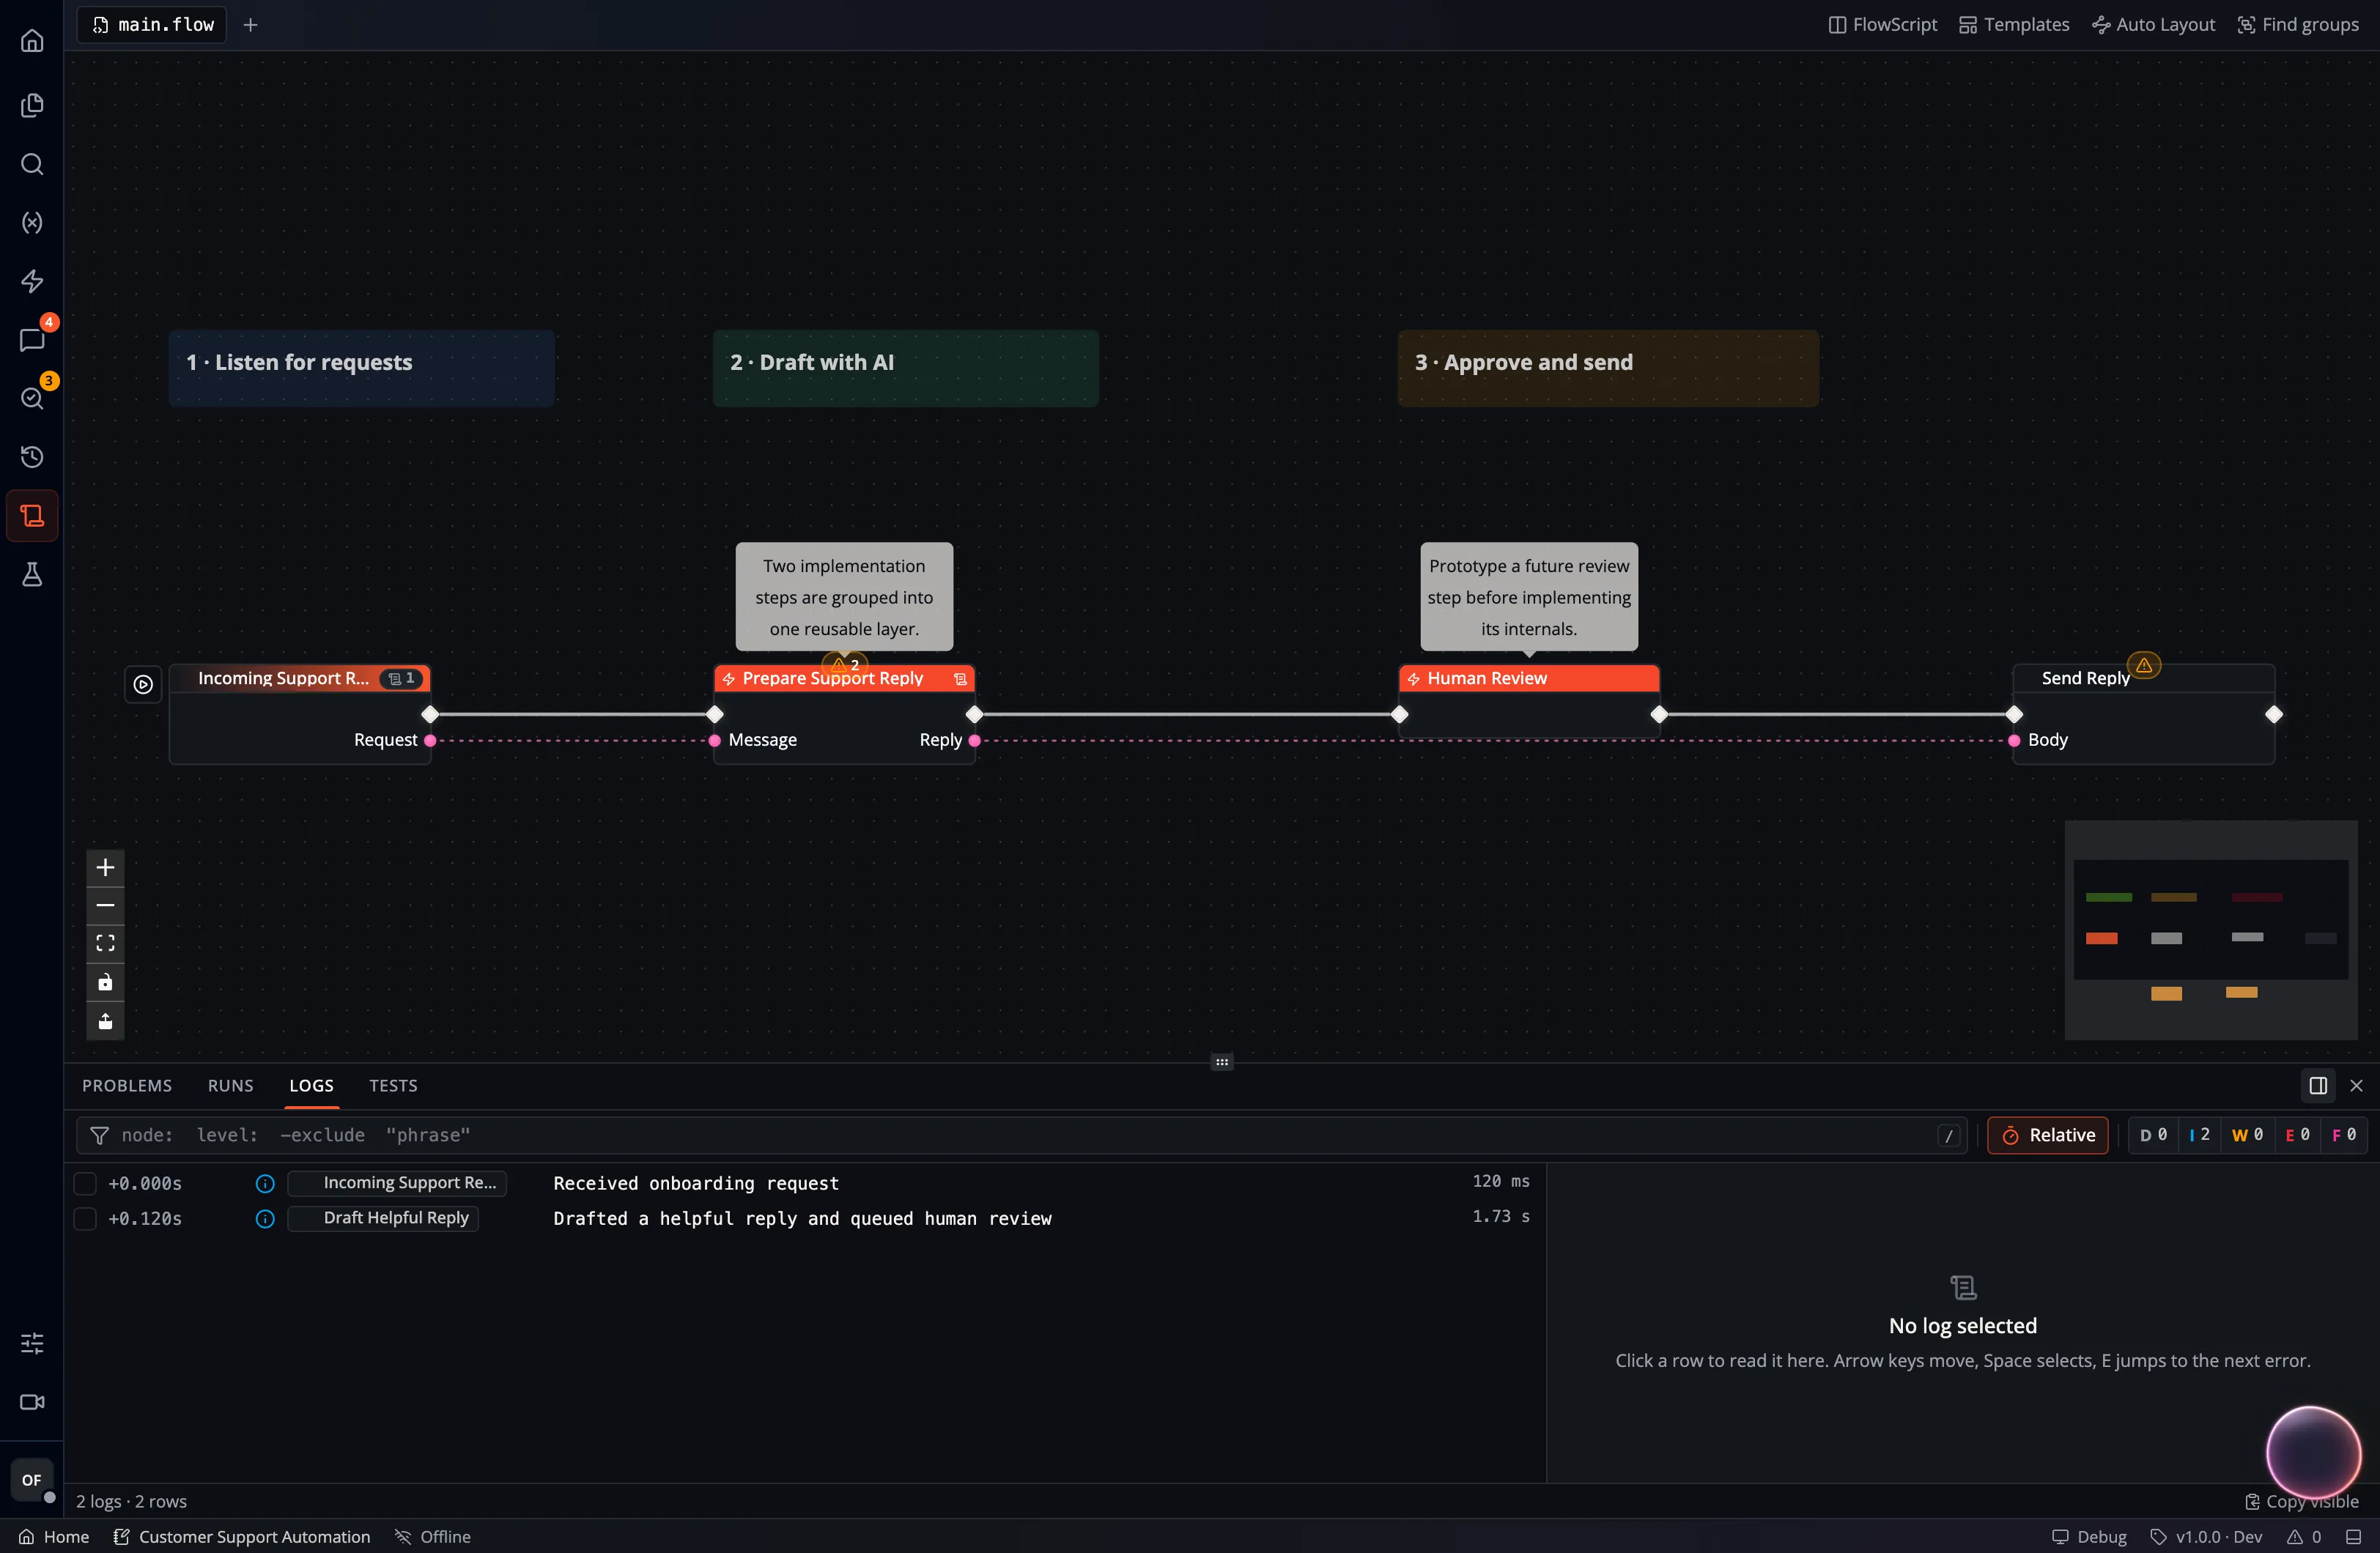Viewport: 2380px width, 1553px height.
Task: Zoom in on the canvas
Action: click(105, 867)
